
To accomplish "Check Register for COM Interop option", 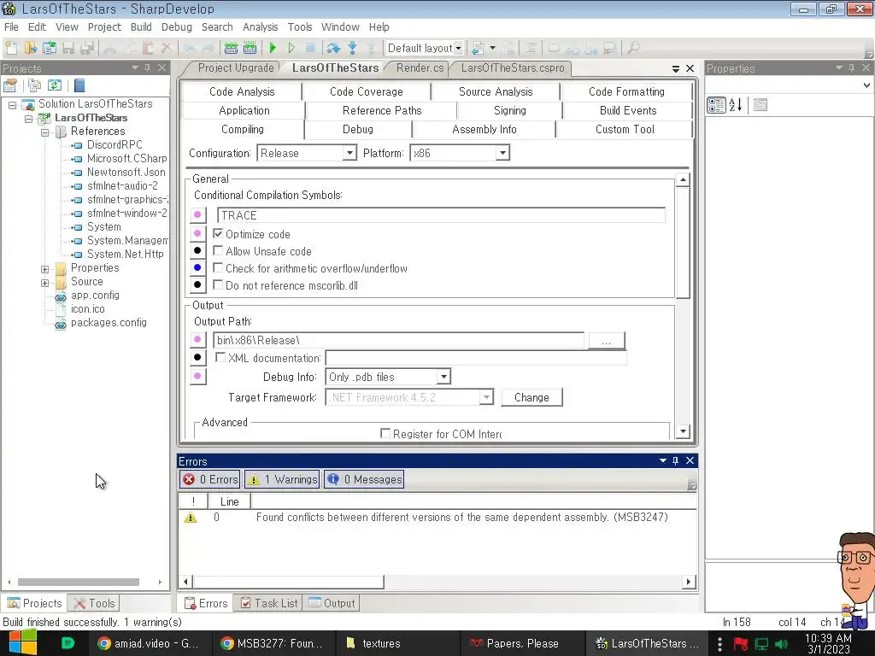I will point(385,433).
